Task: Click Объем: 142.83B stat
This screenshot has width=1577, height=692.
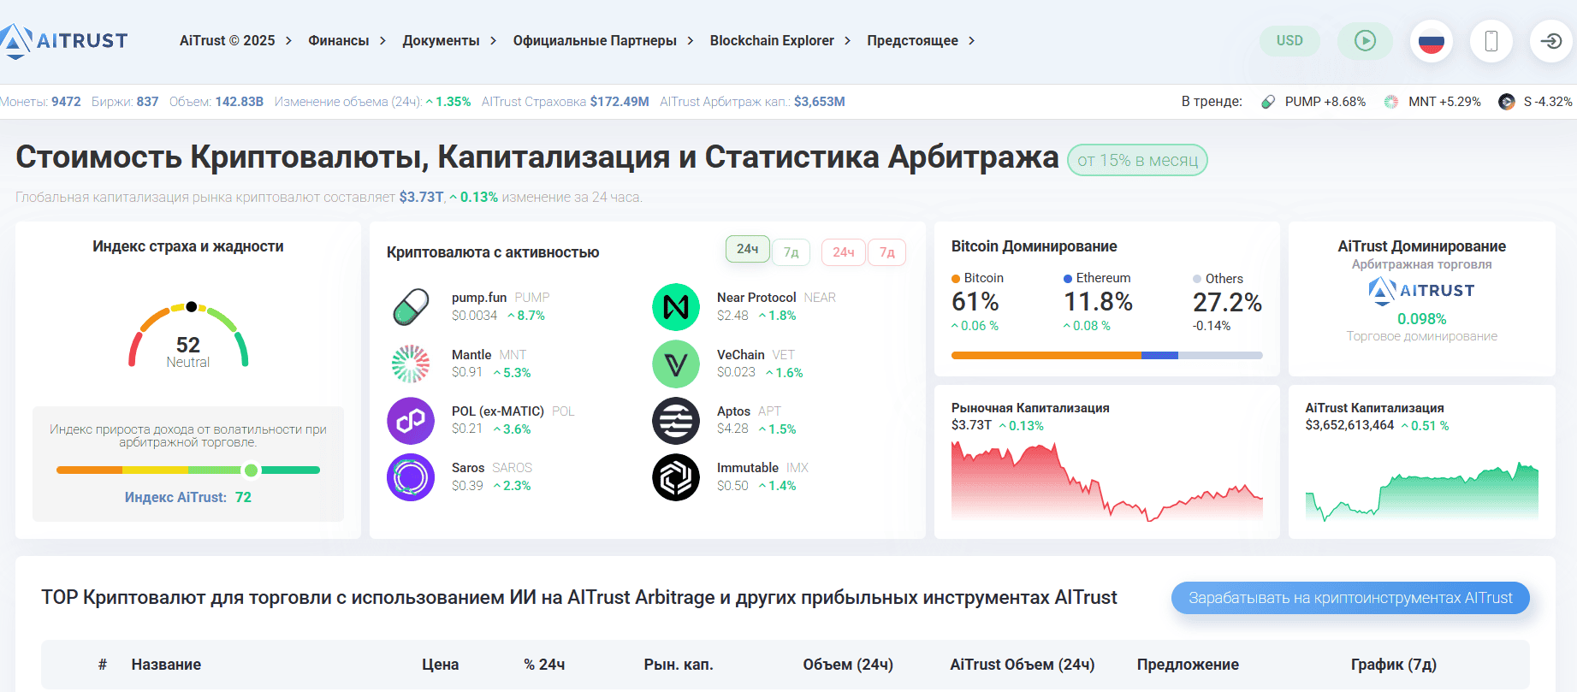Action: (x=216, y=102)
